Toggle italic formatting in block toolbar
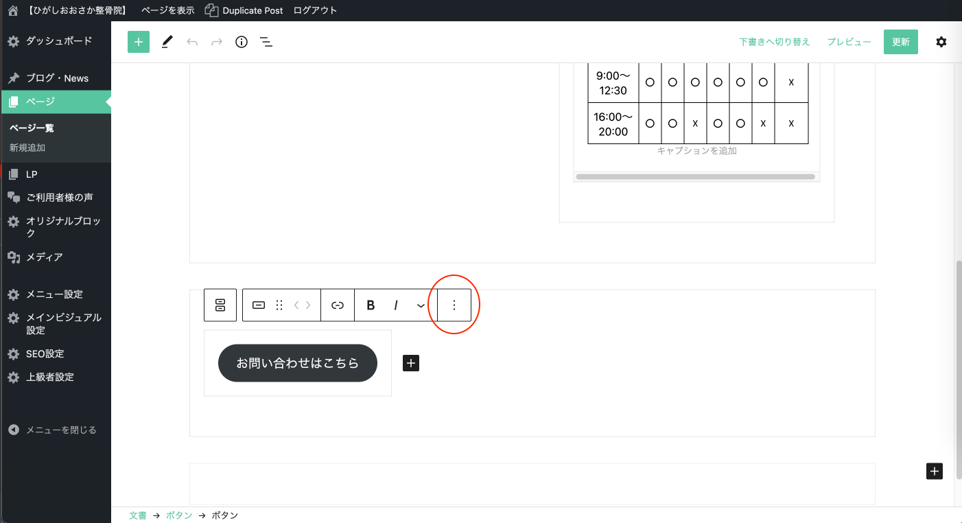The width and height of the screenshot is (962, 523). tap(396, 305)
